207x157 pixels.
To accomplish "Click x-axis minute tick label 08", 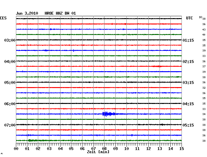I will pos(104,148).
